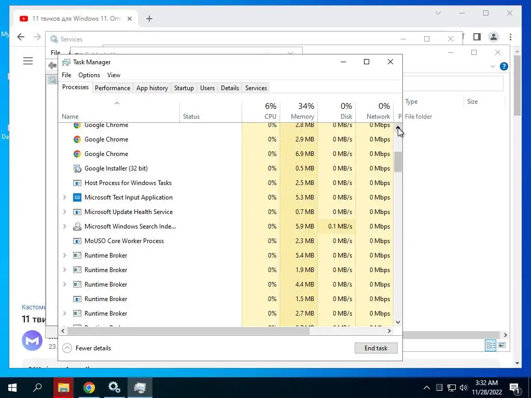This screenshot has height=398, width=531.
Task: Select the Google Chrome icon using 2.9 MB
Action: pos(77,139)
